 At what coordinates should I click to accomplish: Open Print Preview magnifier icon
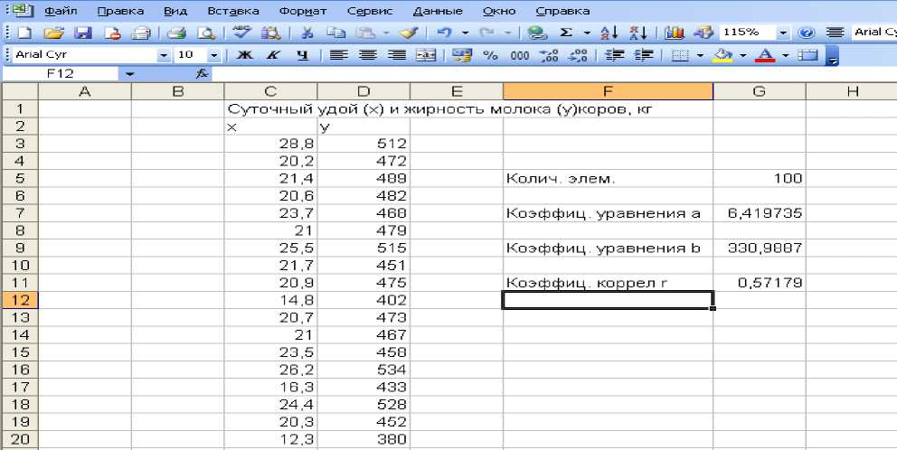point(206,33)
